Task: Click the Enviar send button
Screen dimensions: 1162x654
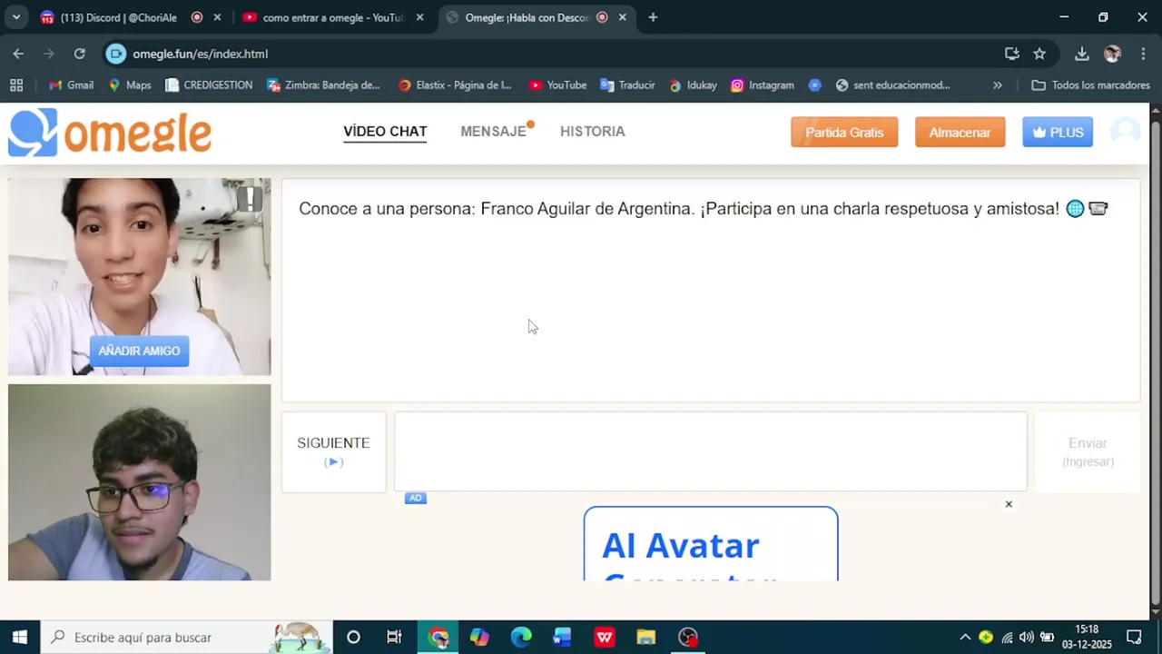Action: (1088, 451)
